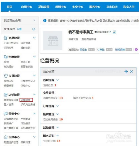This screenshot has height=146, width=139.
Task: Click 查看淘宝店铺 in the shop card
Action: point(89,39)
